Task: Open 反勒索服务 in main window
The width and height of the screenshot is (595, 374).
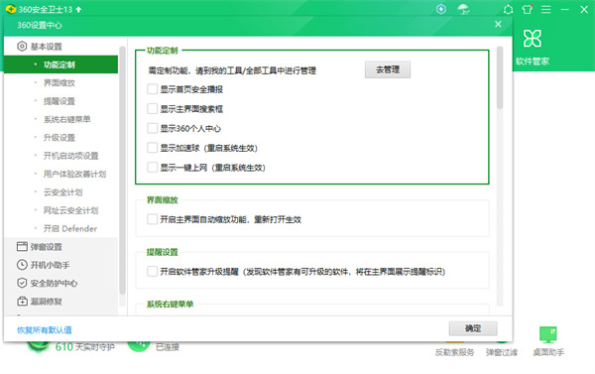Action: 454,352
